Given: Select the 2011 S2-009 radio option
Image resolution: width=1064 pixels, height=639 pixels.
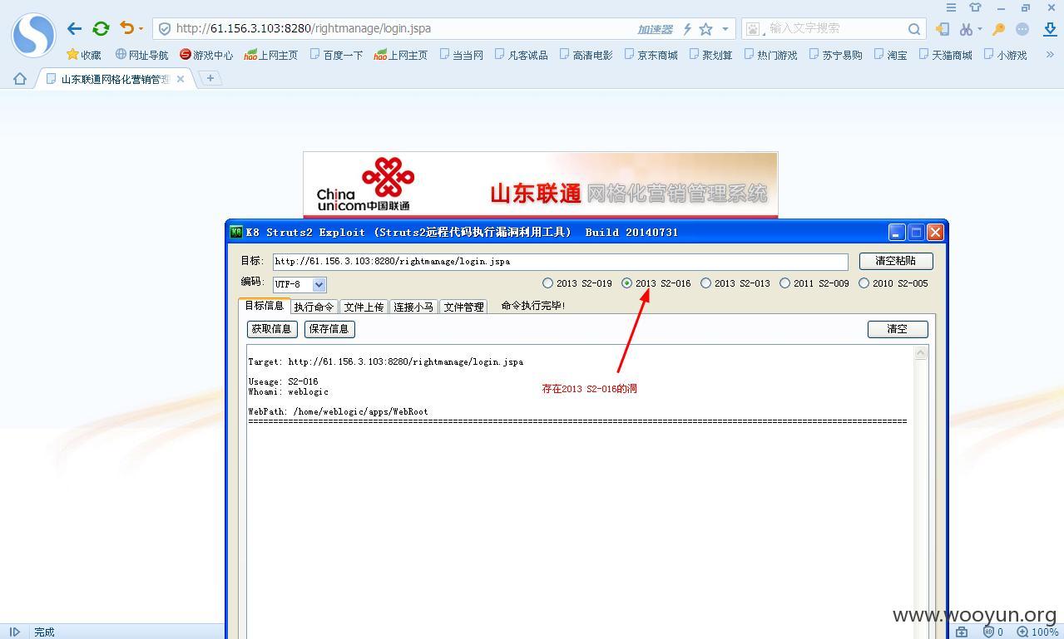Looking at the screenshot, I should pos(784,283).
